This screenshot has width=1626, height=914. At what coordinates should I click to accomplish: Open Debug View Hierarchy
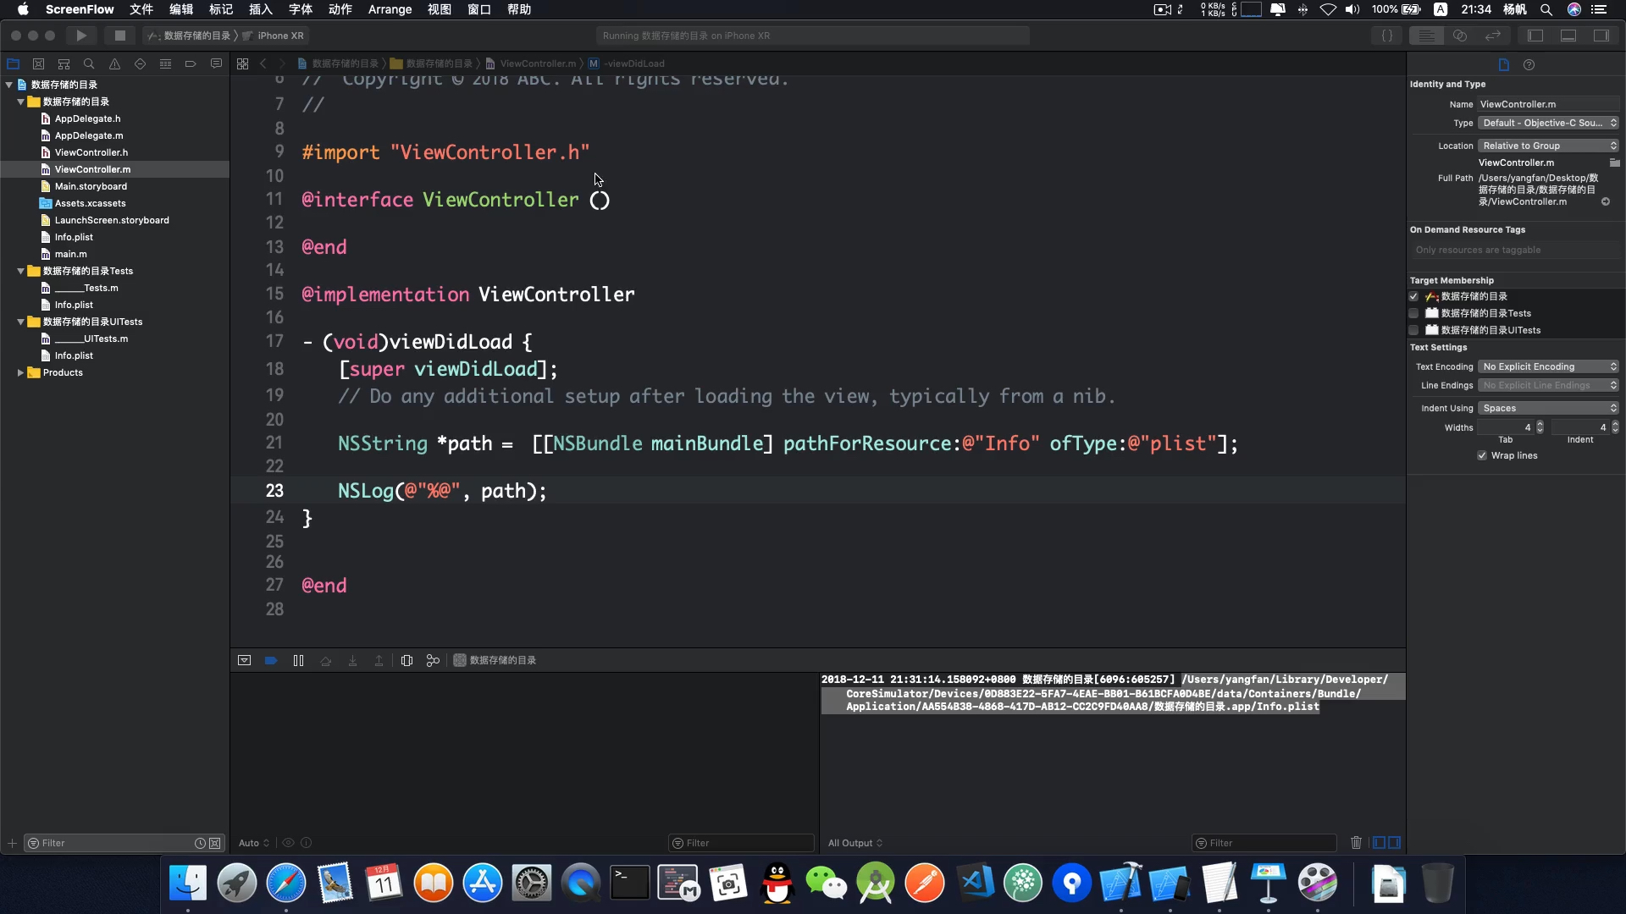coord(406,660)
